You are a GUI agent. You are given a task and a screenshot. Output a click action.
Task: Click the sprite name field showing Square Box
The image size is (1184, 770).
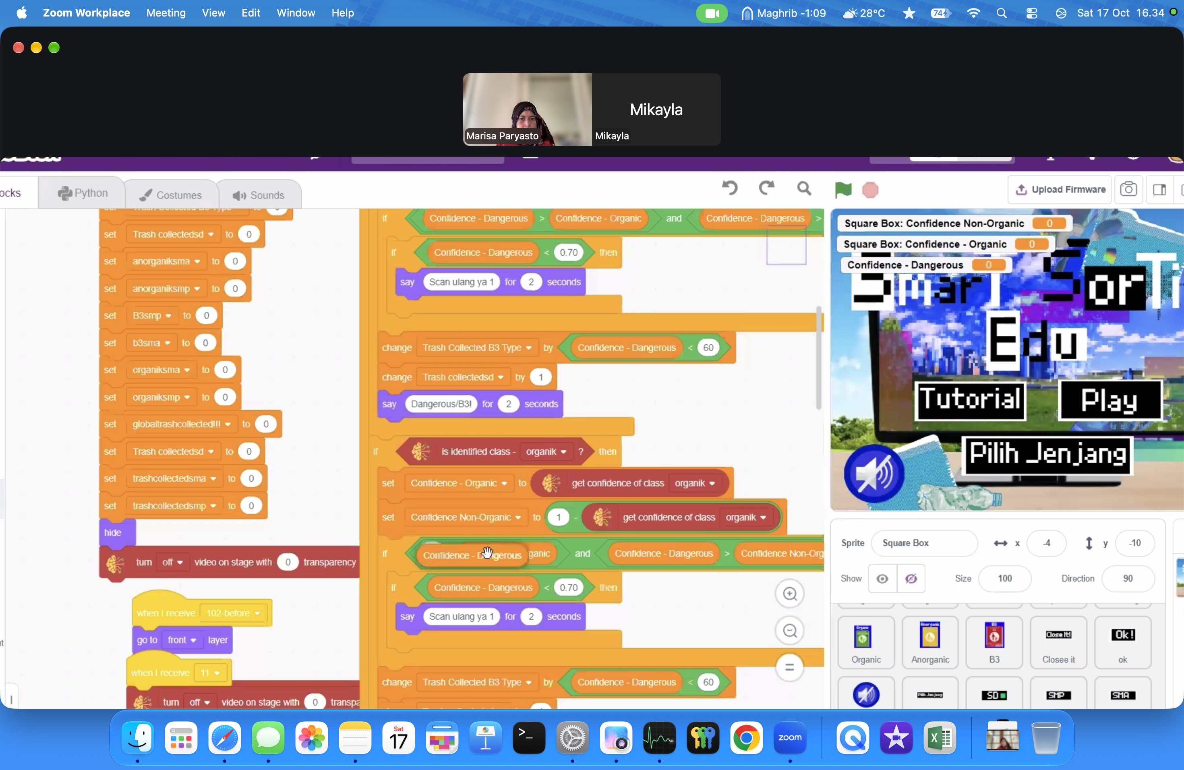(924, 543)
